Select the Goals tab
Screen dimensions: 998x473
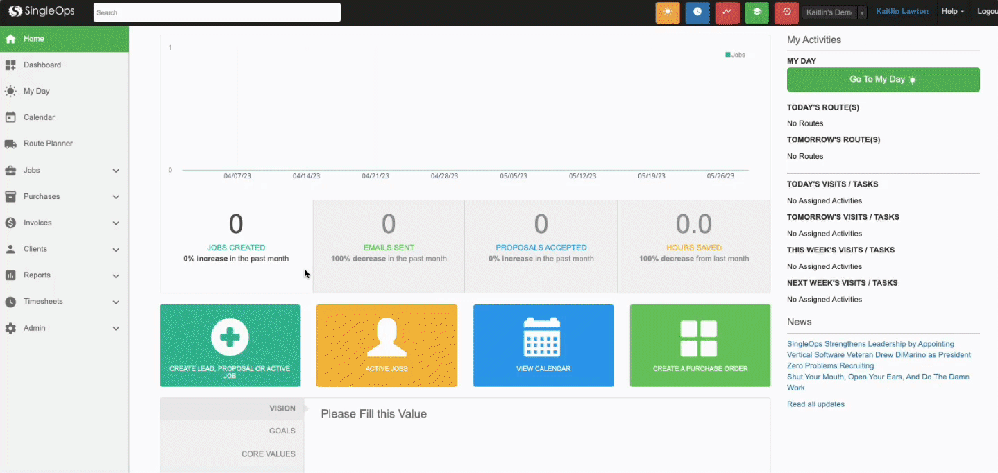[282, 431]
